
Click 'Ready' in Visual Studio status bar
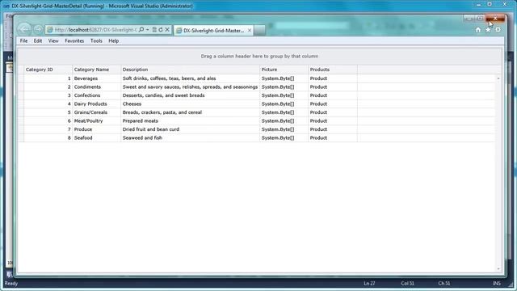11,284
